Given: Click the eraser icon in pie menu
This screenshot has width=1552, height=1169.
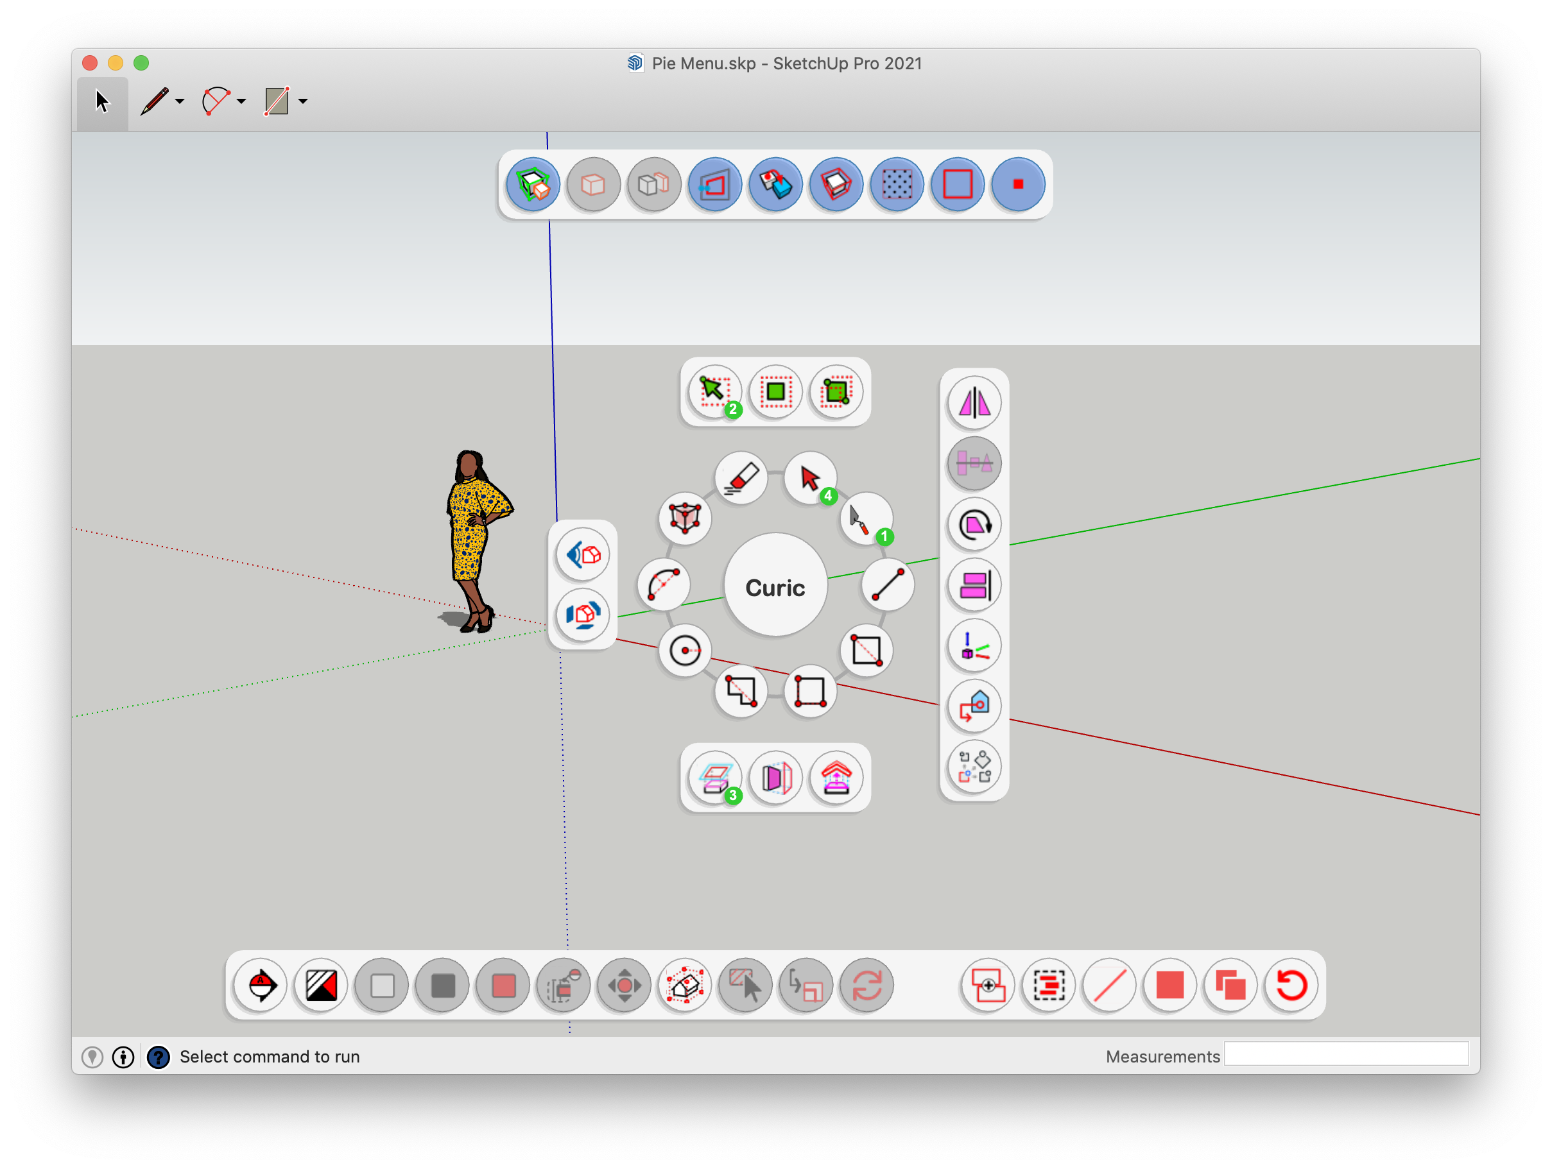Looking at the screenshot, I should coord(741,478).
